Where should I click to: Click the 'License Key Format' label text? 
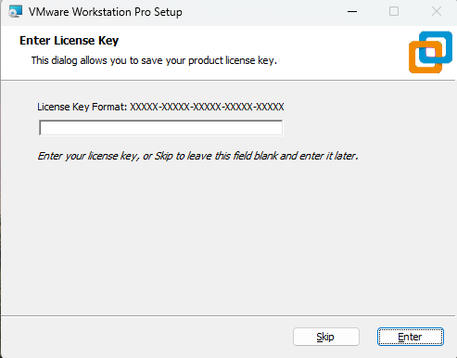pyautogui.click(x=160, y=107)
